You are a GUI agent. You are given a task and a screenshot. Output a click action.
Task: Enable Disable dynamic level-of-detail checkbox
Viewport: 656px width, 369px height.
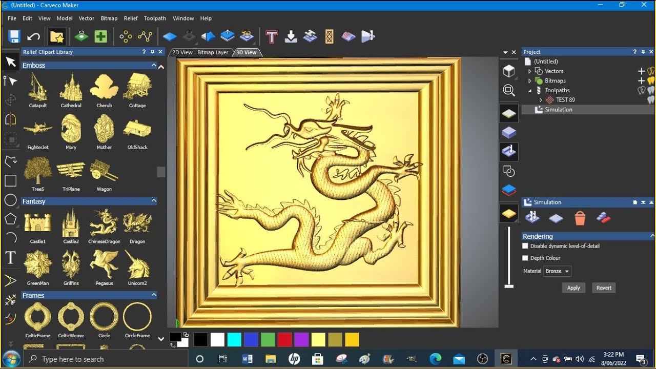(525, 246)
